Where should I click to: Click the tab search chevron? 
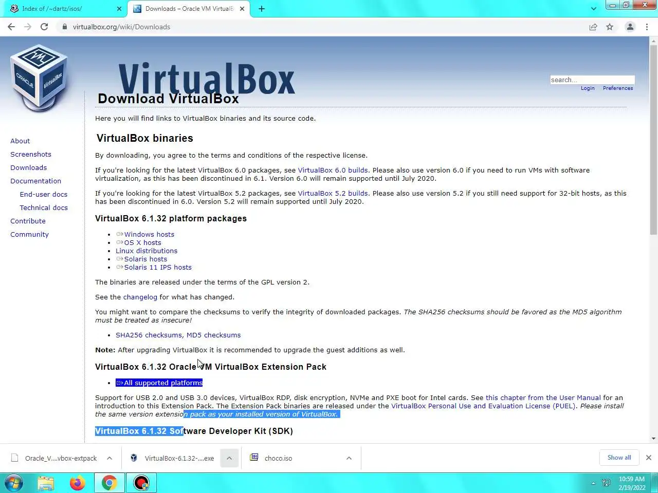pyautogui.click(x=594, y=9)
